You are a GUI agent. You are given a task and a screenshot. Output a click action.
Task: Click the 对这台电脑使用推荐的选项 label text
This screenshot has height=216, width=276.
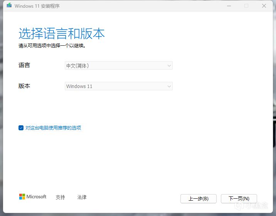point(53,128)
